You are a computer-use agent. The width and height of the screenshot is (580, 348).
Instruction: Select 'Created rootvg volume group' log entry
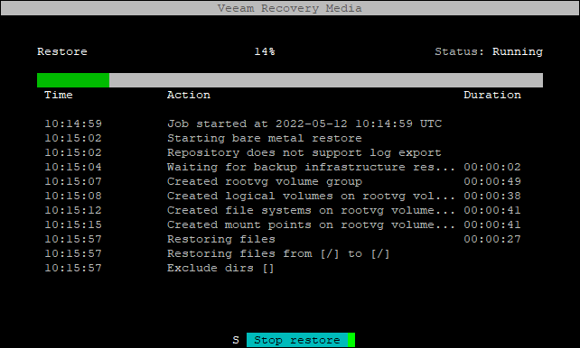click(x=283, y=181)
